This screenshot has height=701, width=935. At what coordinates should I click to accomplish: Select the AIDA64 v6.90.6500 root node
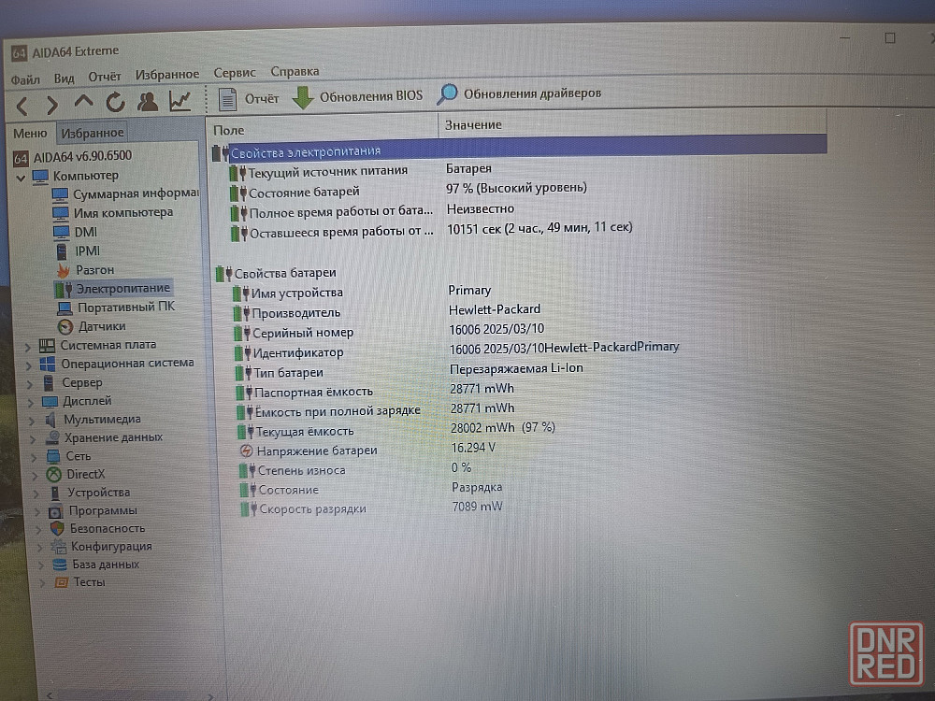[72, 157]
